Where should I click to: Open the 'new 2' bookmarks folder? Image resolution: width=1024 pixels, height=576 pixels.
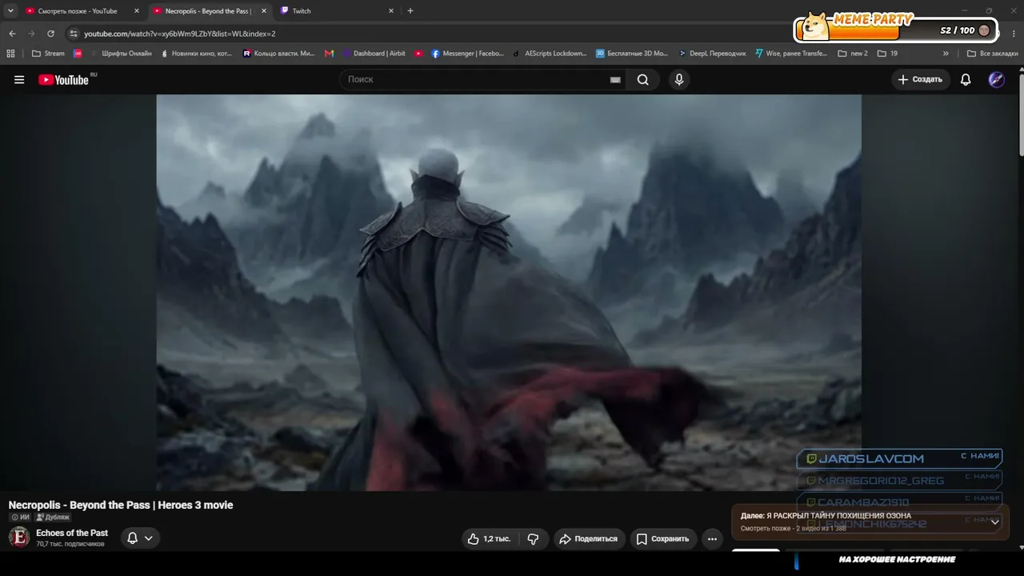pyautogui.click(x=853, y=54)
